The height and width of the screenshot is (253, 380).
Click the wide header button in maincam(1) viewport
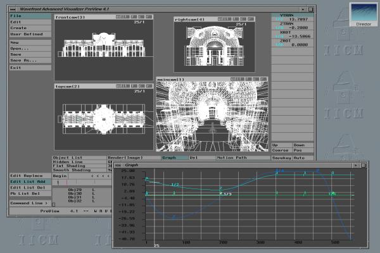point(237,79)
